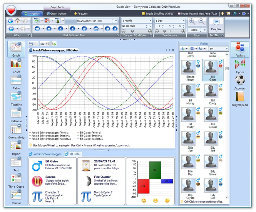This screenshot has height=212, width=256.
Task: Click the Print Preview icon
Action: pos(48,44)
